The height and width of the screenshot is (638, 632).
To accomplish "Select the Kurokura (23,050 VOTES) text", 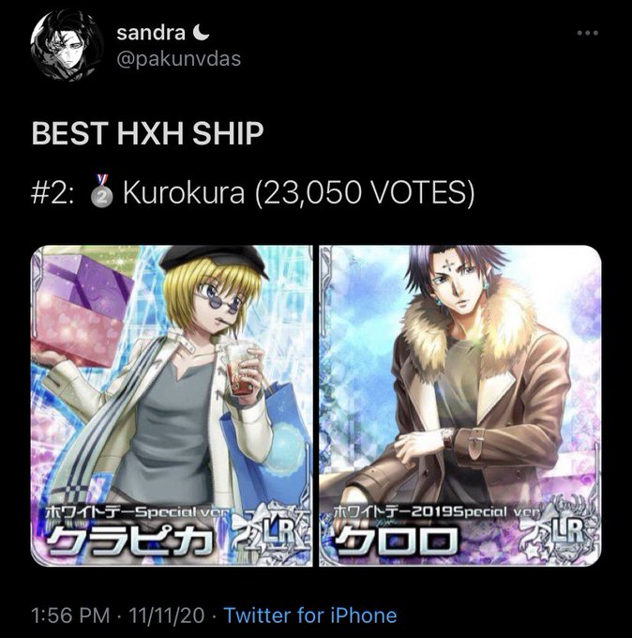I will 299,192.
